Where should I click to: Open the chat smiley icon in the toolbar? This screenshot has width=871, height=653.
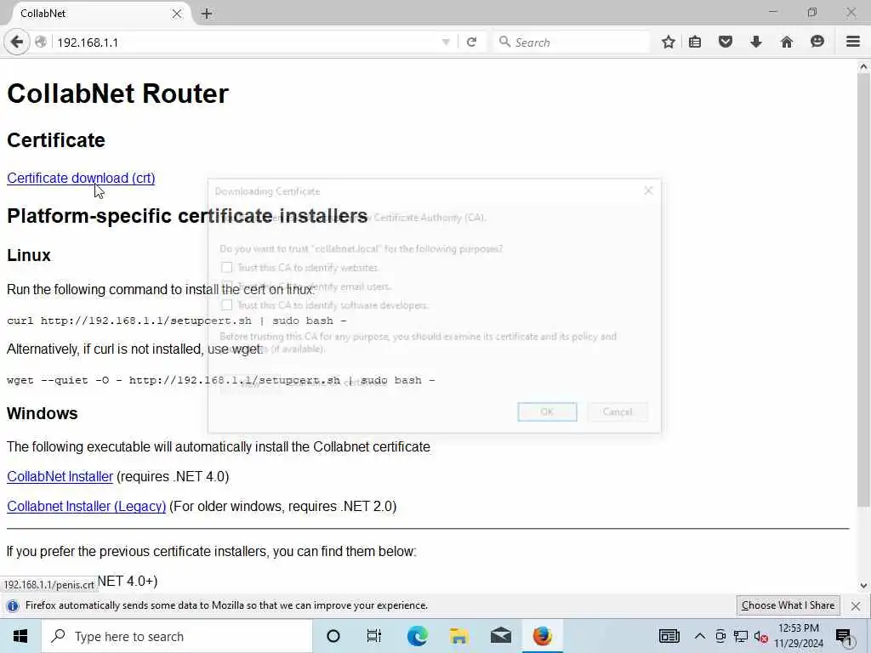(x=817, y=42)
